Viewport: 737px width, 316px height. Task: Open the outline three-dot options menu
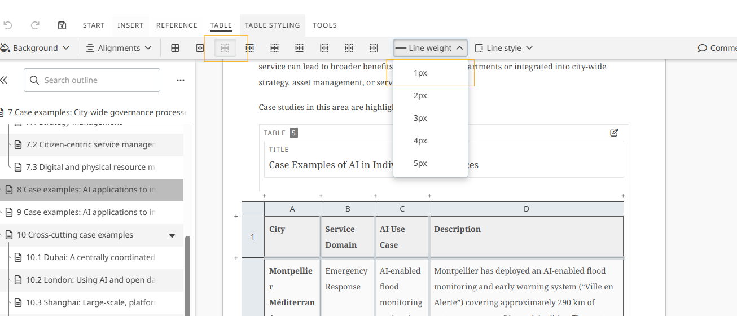(x=181, y=80)
